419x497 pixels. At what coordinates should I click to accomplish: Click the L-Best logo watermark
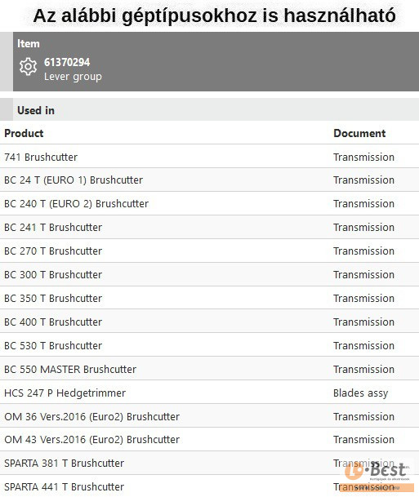pos(377,474)
